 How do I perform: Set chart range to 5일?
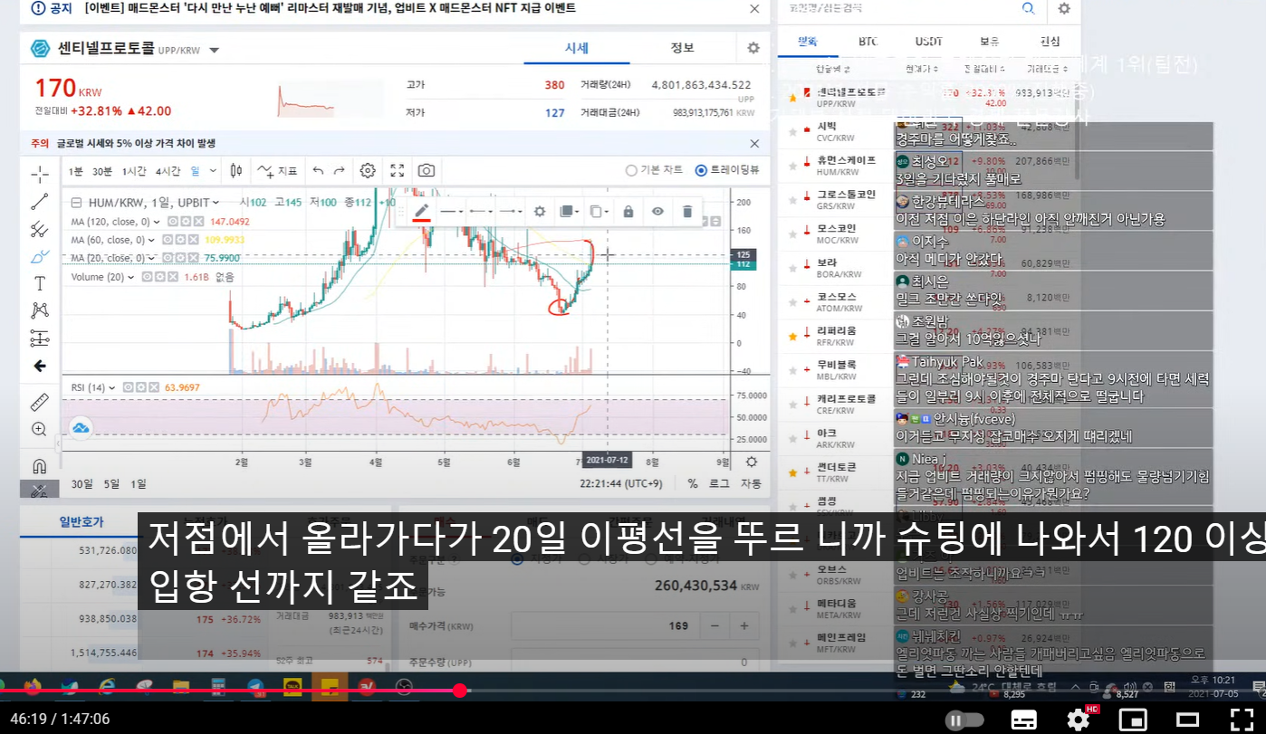click(111, 483)
